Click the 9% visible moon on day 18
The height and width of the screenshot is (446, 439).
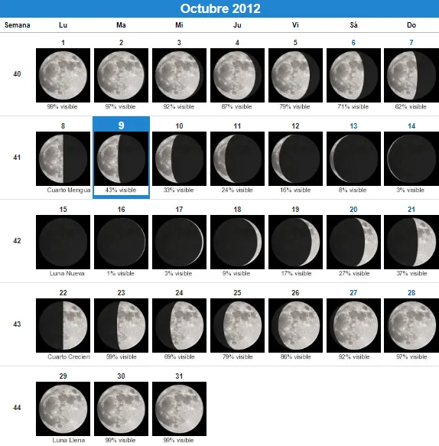tap(237, 242)
